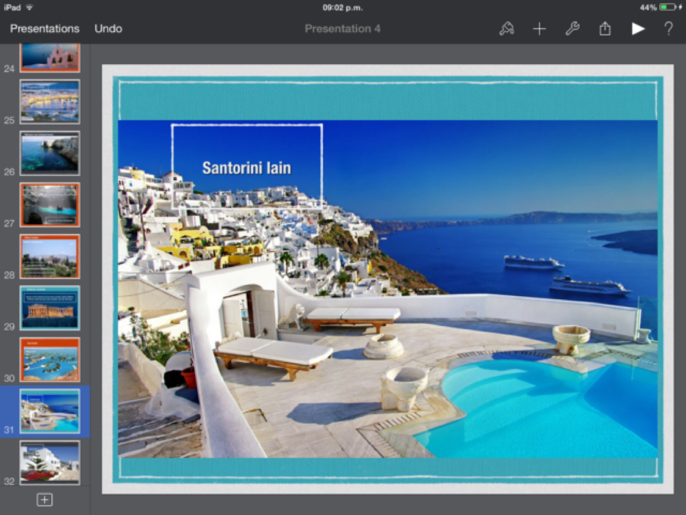Play the slideshow
The width and height of the screenshot is (686, 515).
point(638,29)
